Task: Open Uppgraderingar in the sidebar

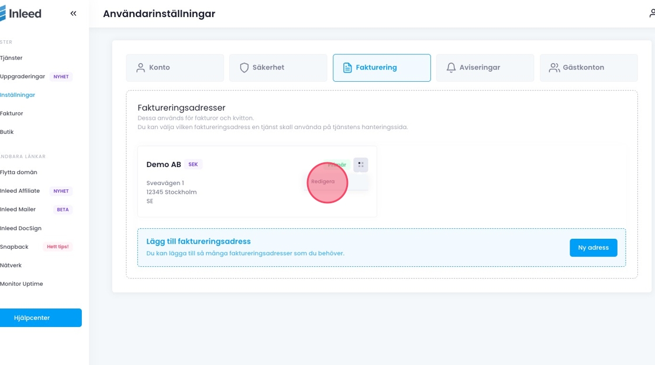Action: coord(22,77)
